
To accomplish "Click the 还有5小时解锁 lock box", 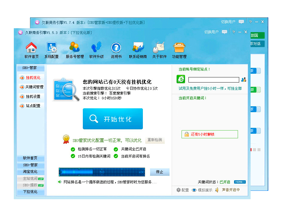I will click(210, 134).
